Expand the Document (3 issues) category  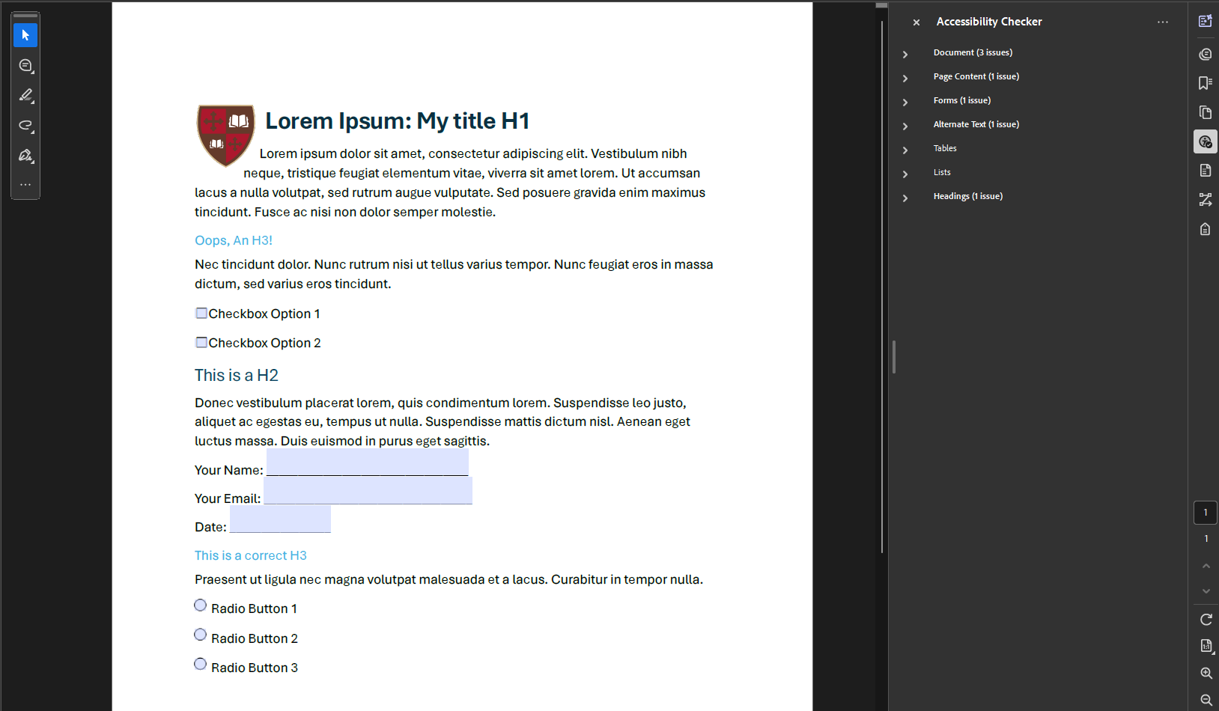point(905,54)
